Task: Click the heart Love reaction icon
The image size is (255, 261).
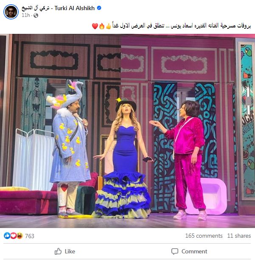Action: pos(13,236)
